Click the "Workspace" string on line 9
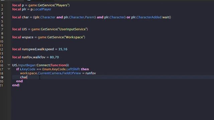This screenshot has width=214, height=120. pyautogui.click(x=74, y=37)
